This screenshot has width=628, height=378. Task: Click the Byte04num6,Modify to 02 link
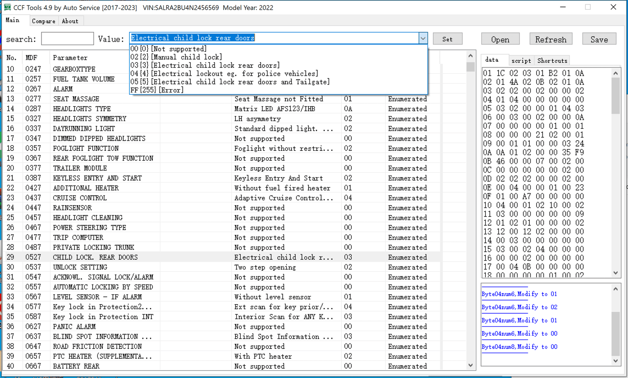(519, 307)
